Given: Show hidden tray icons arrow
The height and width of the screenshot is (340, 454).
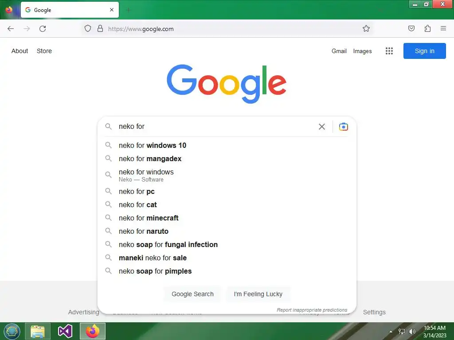Looking at the screenshot, I should pos(391,332).
